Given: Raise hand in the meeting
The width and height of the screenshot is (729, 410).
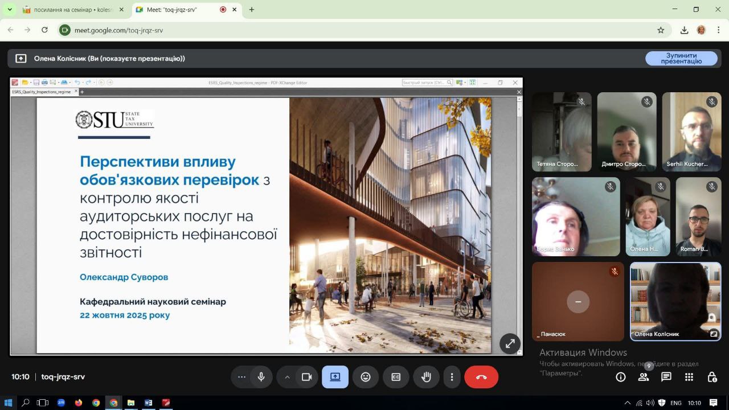Looking at the screenshot, I should click(x=426, y=377).
